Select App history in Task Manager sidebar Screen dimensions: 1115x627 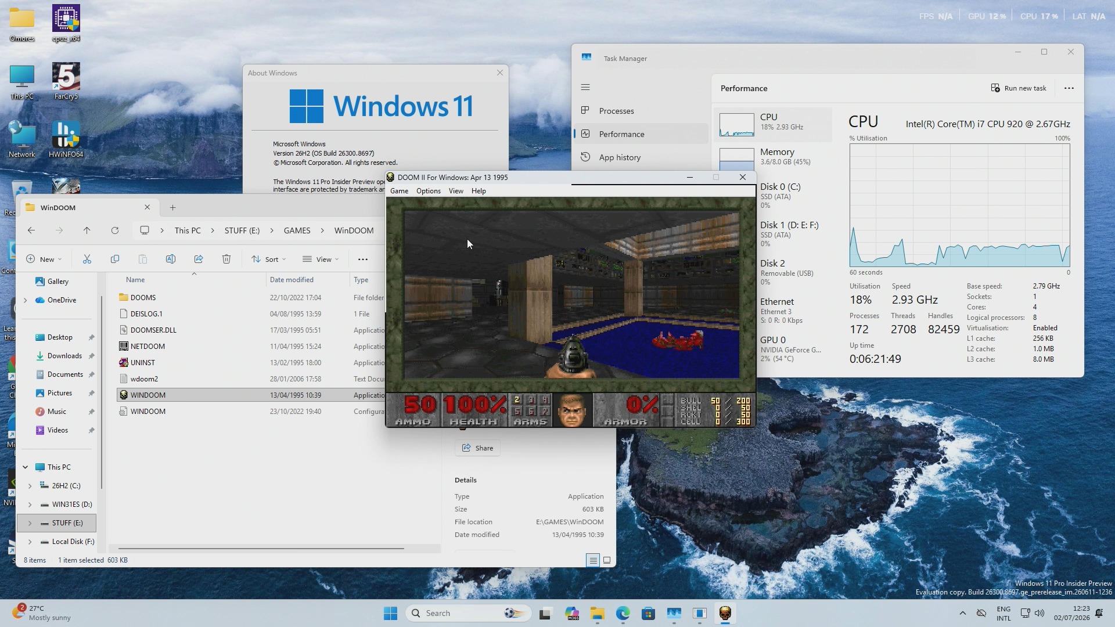click(x=641, y=157)
